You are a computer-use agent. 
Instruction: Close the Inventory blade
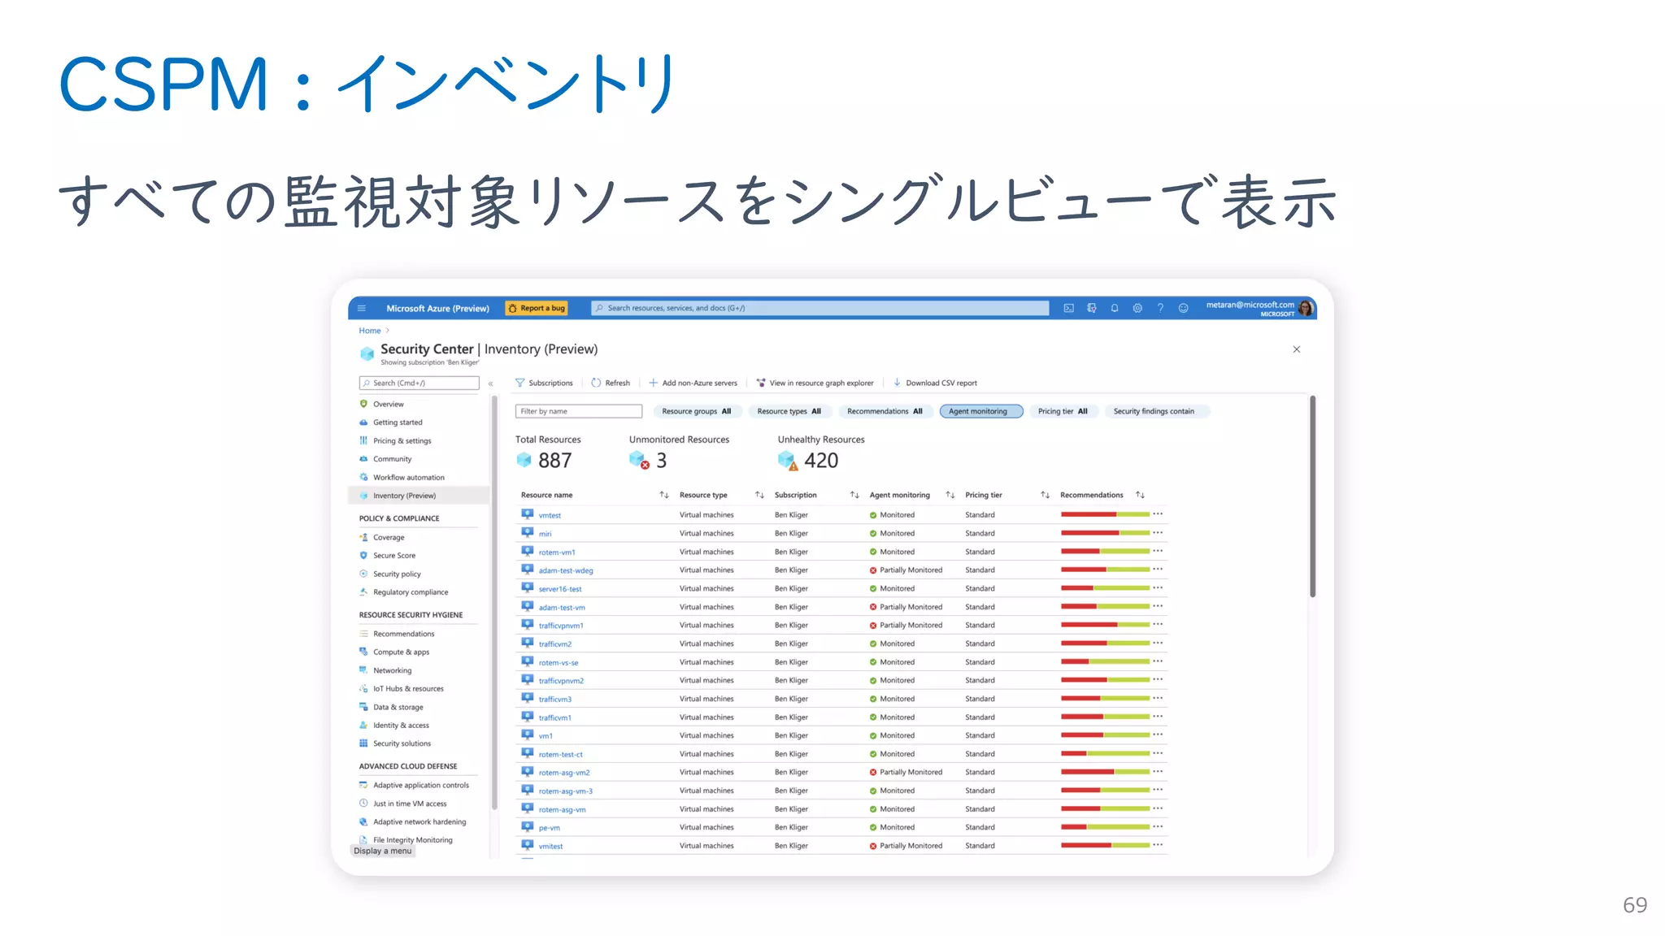click(1297, 349)
